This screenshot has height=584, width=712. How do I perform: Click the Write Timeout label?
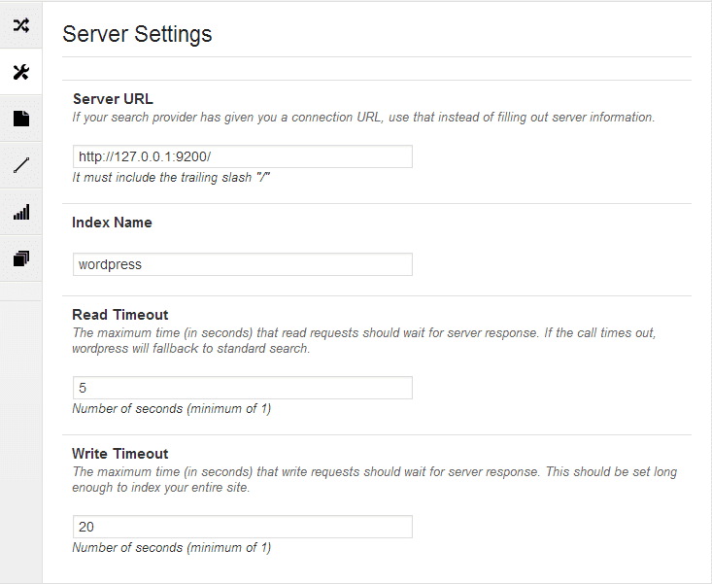[120, 454]
